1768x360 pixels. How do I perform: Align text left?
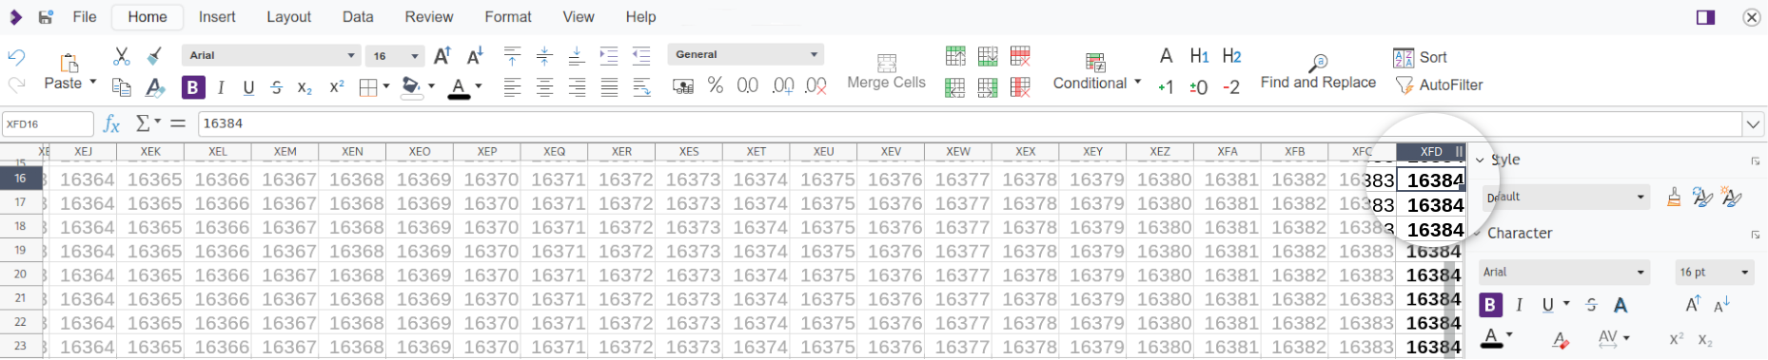pos(512,87)
